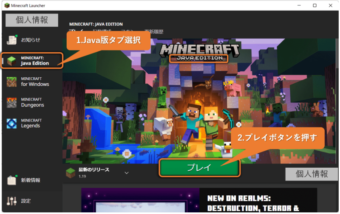Image resolution: width=340 pixels, height=214 pixels.
Task: Minimize the Minecraft Launcher window
Action: coord(300,6)
